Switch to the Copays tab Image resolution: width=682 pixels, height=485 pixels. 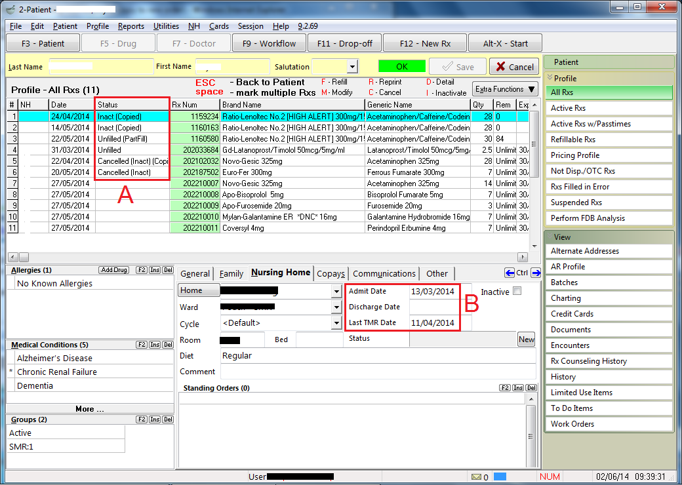[331, 274]
